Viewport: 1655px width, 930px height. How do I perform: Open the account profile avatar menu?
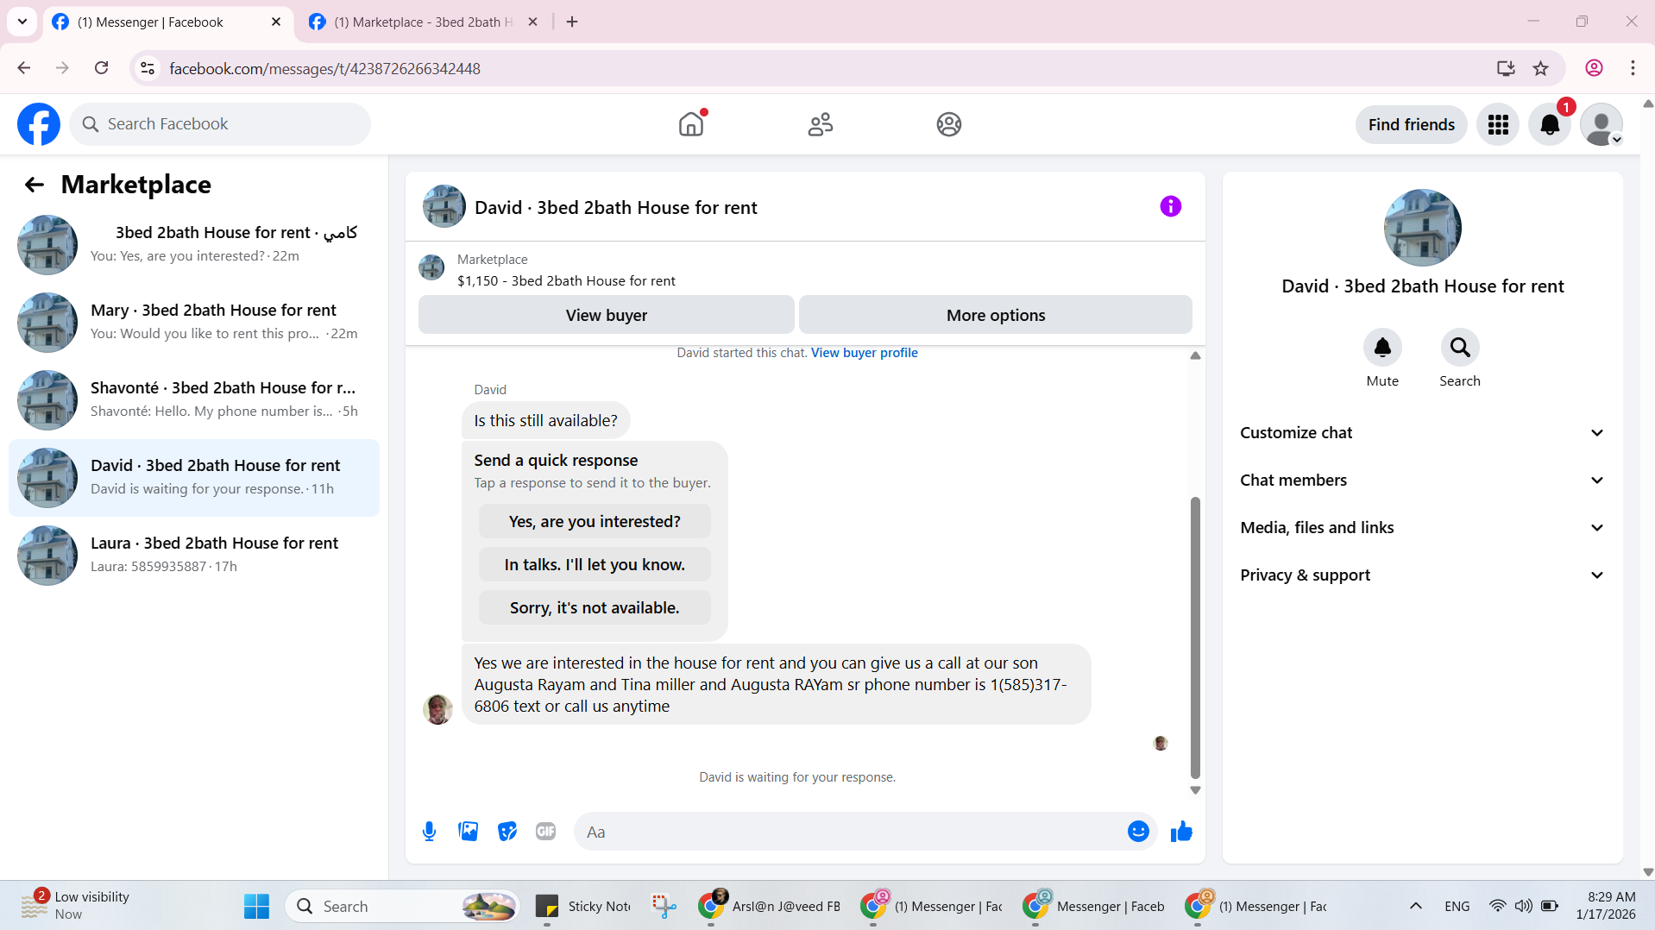1602,124
